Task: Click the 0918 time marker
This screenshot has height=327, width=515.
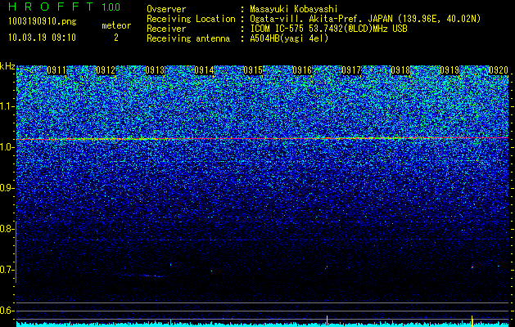Action: (x=400, y=70)
